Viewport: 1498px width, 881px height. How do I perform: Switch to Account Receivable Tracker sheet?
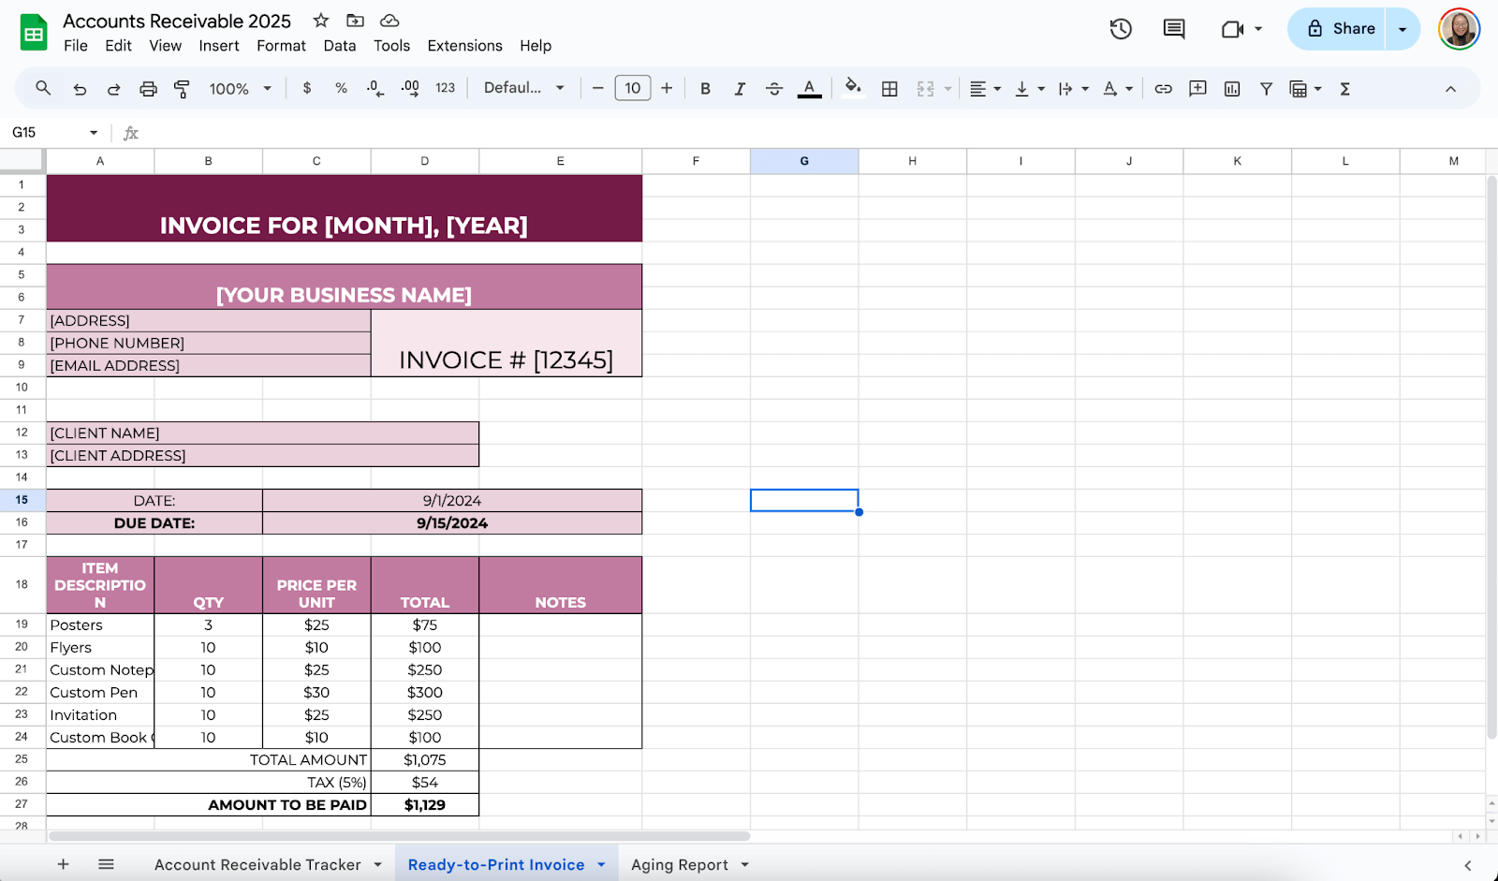tap(257, 865)
